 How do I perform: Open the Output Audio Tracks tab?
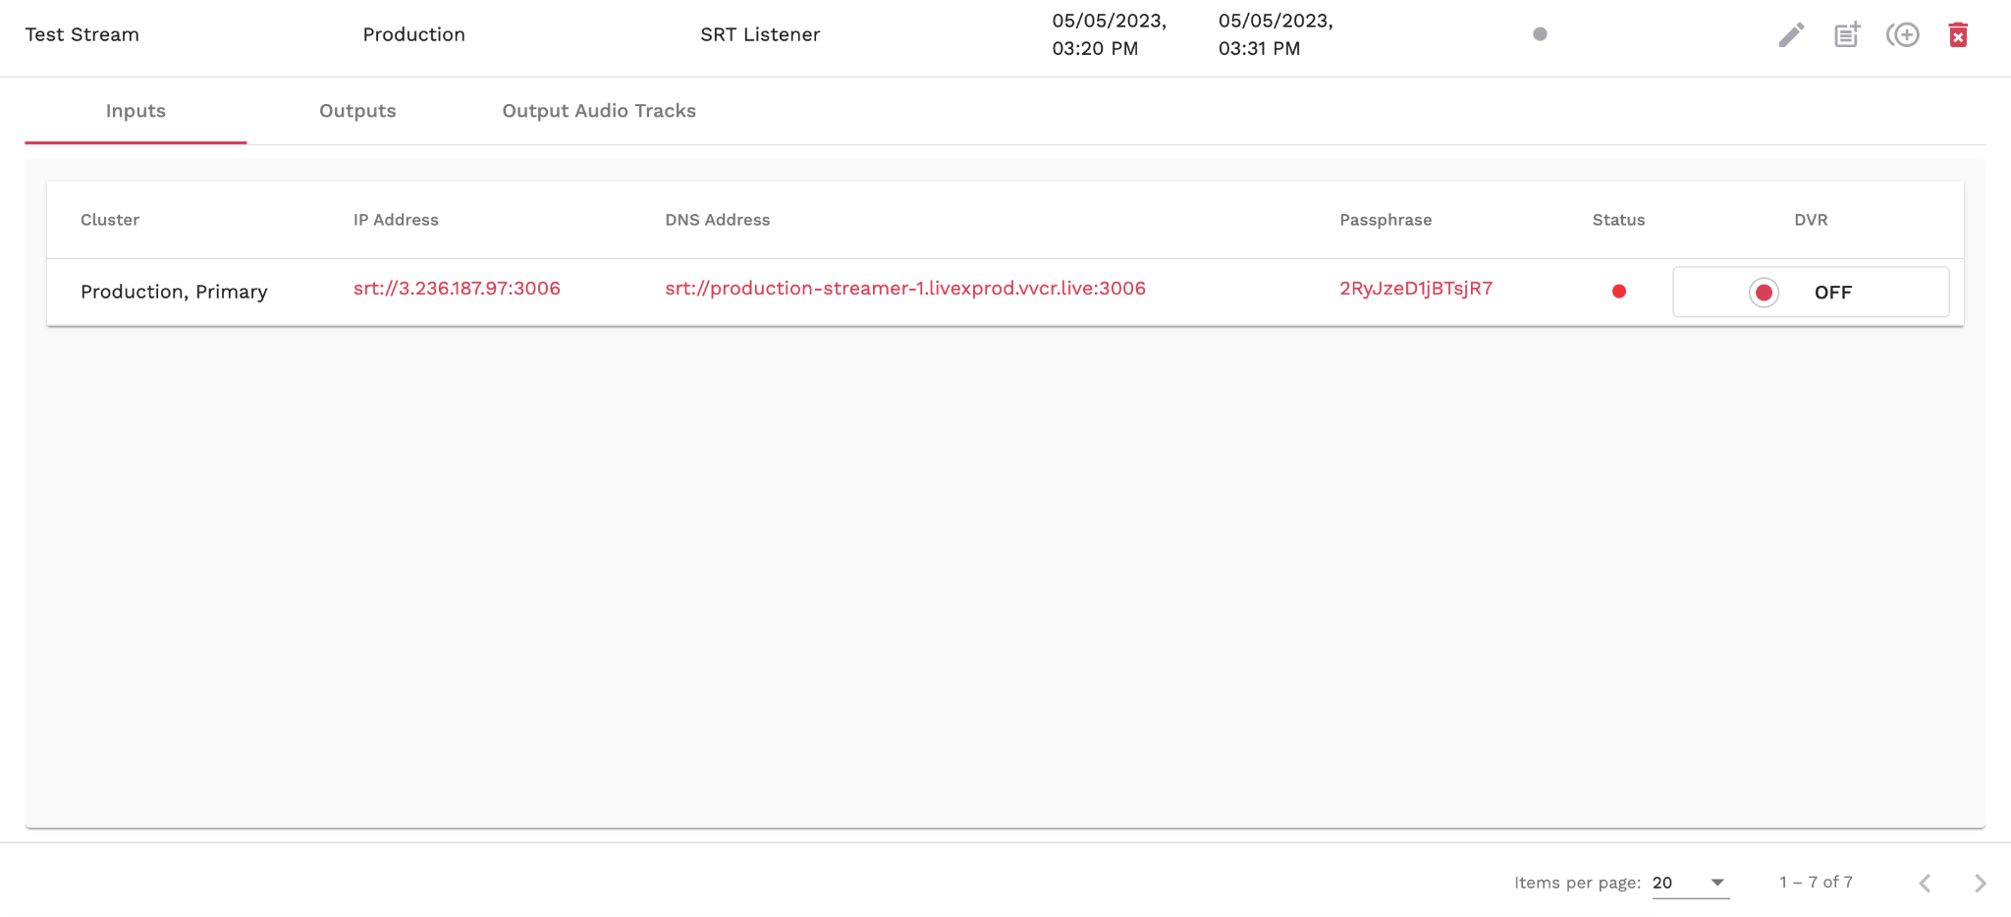[599, 111]
